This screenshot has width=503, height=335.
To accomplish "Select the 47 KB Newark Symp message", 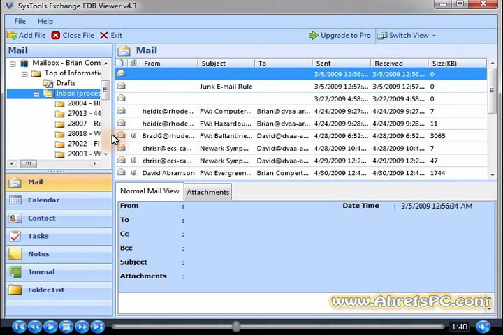I will 301,161.
